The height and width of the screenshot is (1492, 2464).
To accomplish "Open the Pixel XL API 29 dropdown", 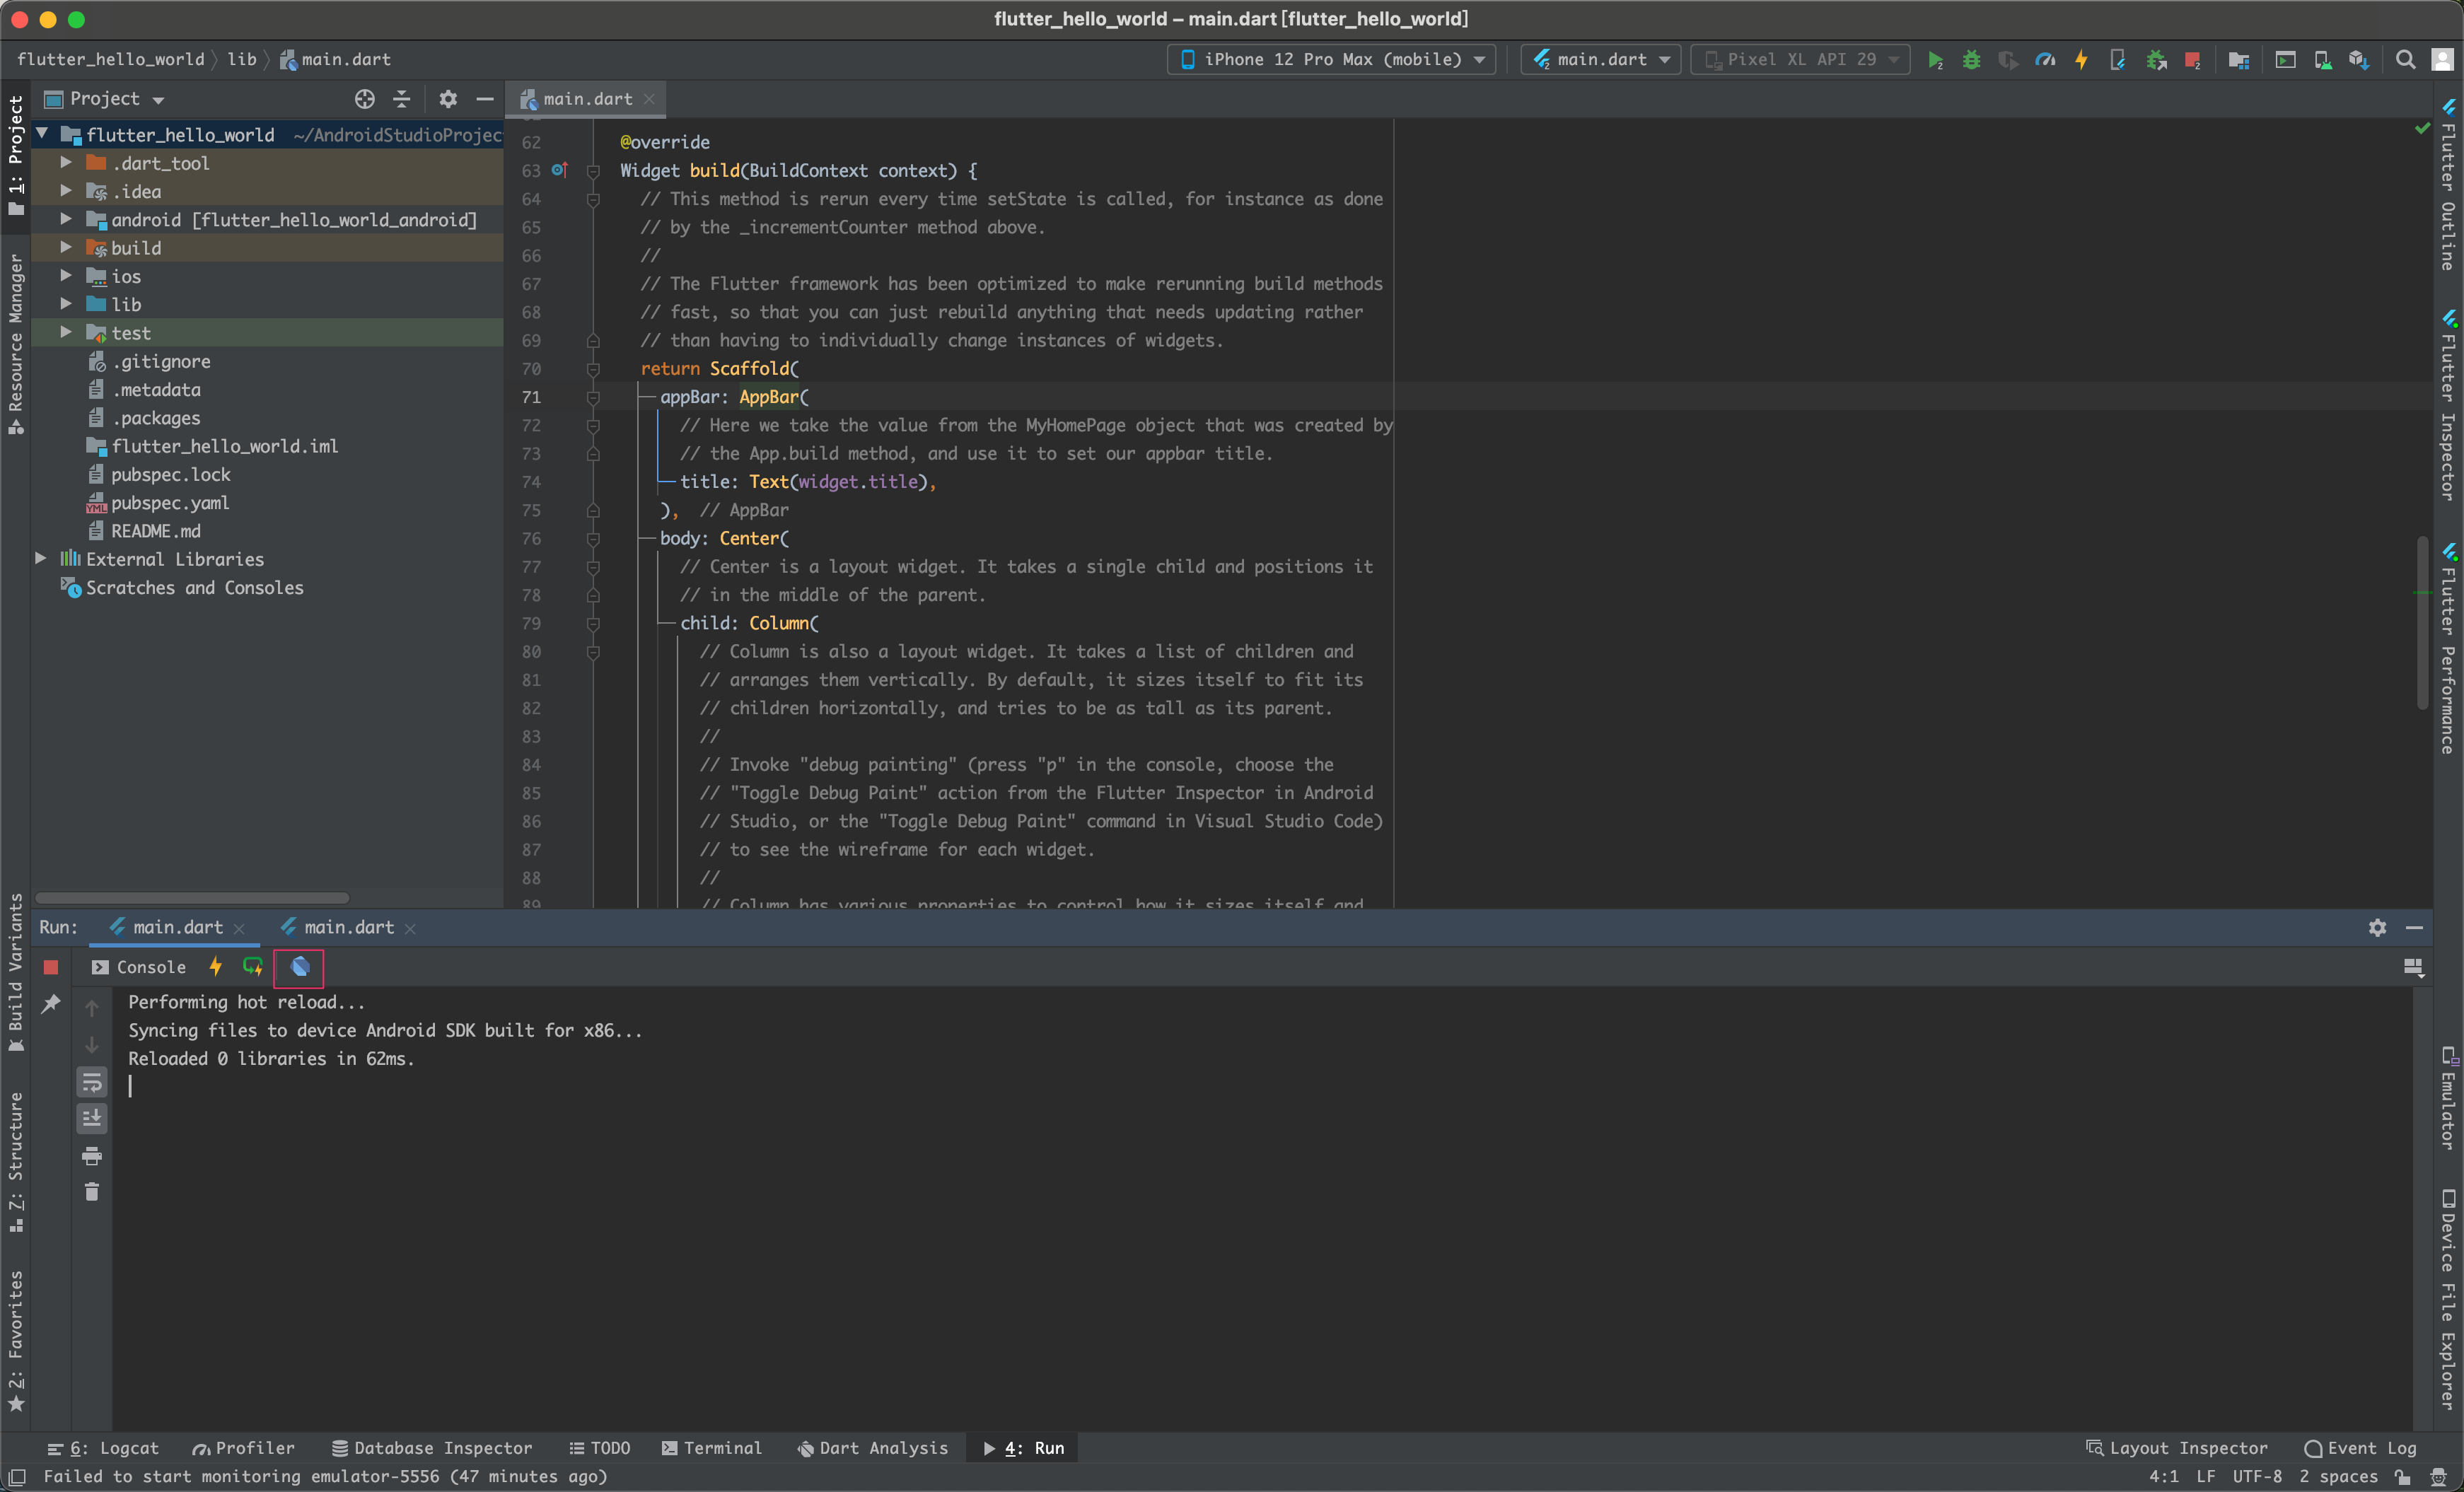I will point(1800,60).
